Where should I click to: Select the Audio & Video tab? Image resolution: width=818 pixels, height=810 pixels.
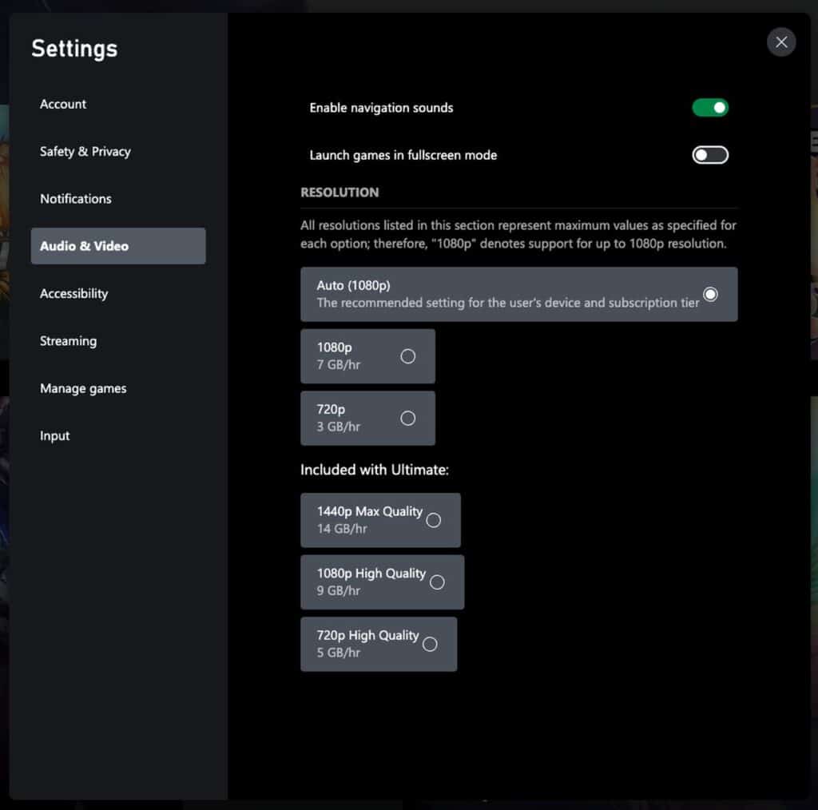pos(117,246)
